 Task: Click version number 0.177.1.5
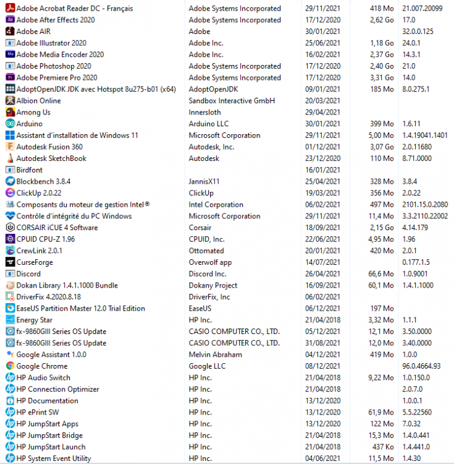point(416,262)
